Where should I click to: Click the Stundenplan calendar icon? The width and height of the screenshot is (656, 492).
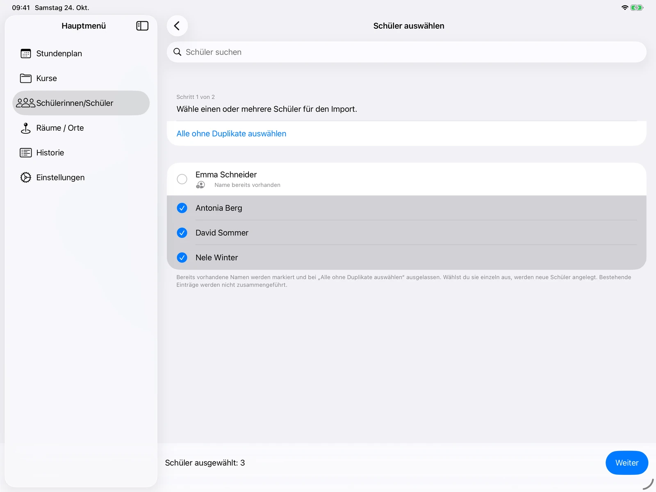coord(26,54)
